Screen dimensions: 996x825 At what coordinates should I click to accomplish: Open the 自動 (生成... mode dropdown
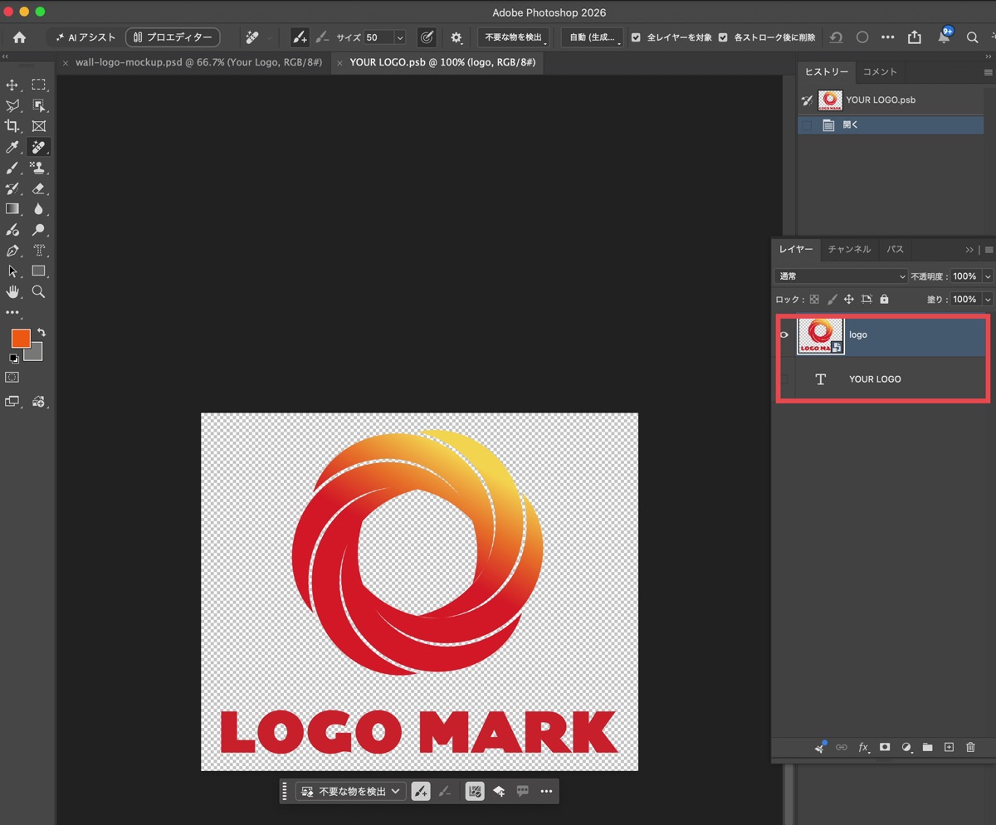click(x=592, y=37)
